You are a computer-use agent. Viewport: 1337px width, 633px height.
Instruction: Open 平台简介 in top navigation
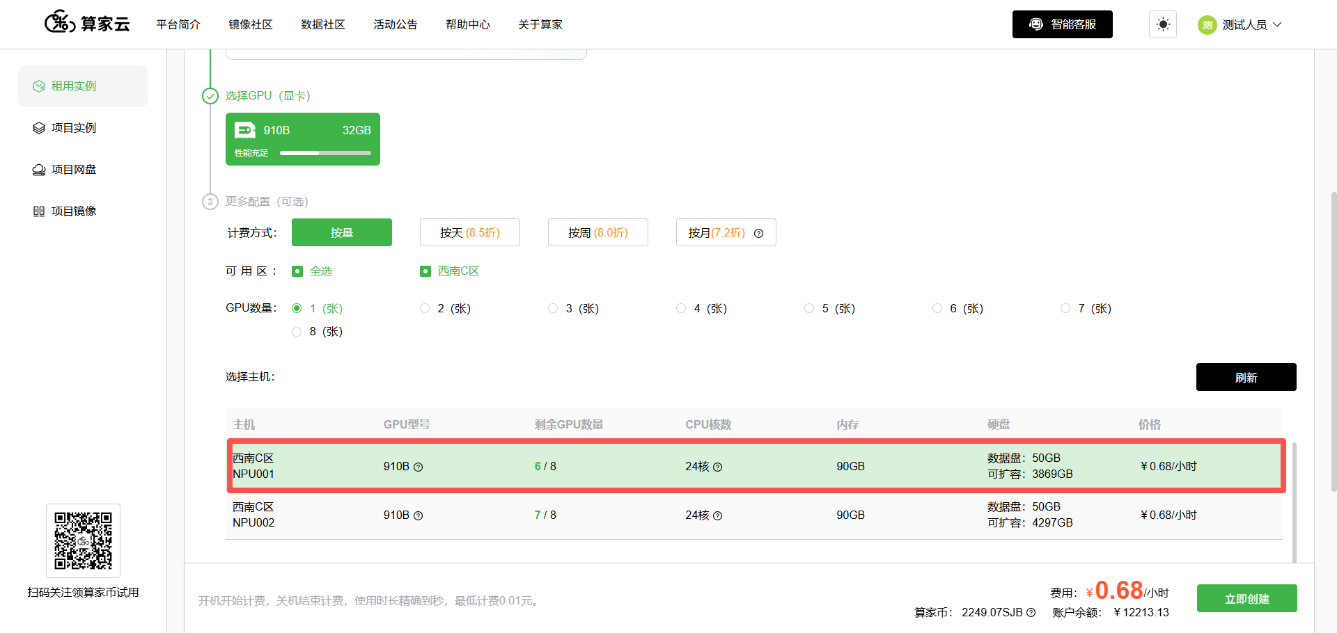tap(178, 24)
